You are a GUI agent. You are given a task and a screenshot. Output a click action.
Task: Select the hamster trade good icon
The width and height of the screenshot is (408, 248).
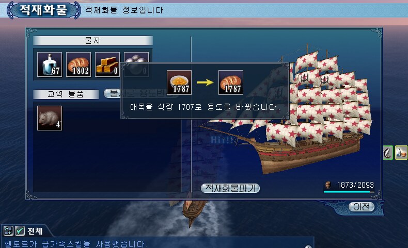tap(50, 118)
